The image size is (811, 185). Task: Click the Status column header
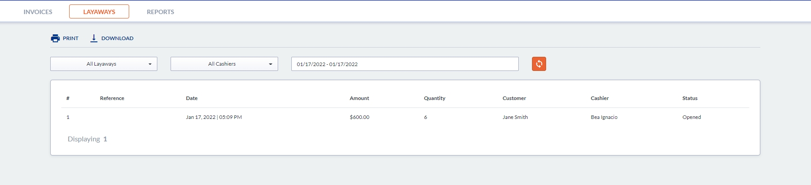[690, 98]
